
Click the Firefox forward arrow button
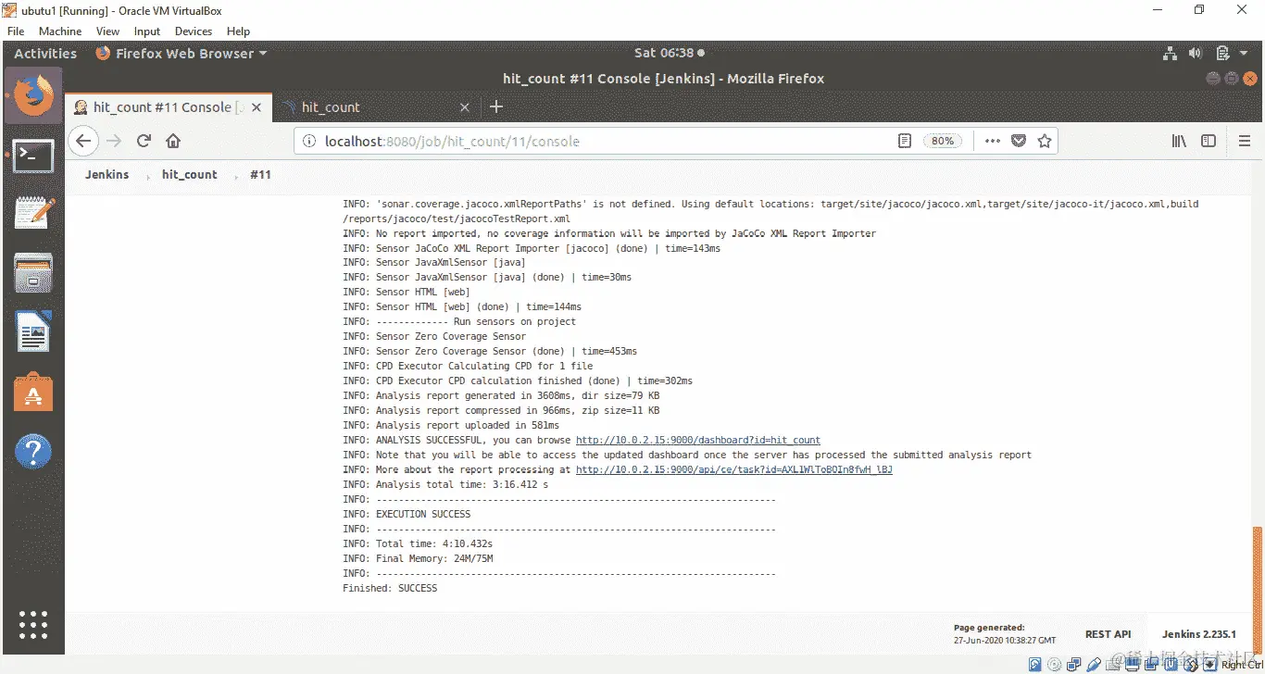tap(114, 141)
